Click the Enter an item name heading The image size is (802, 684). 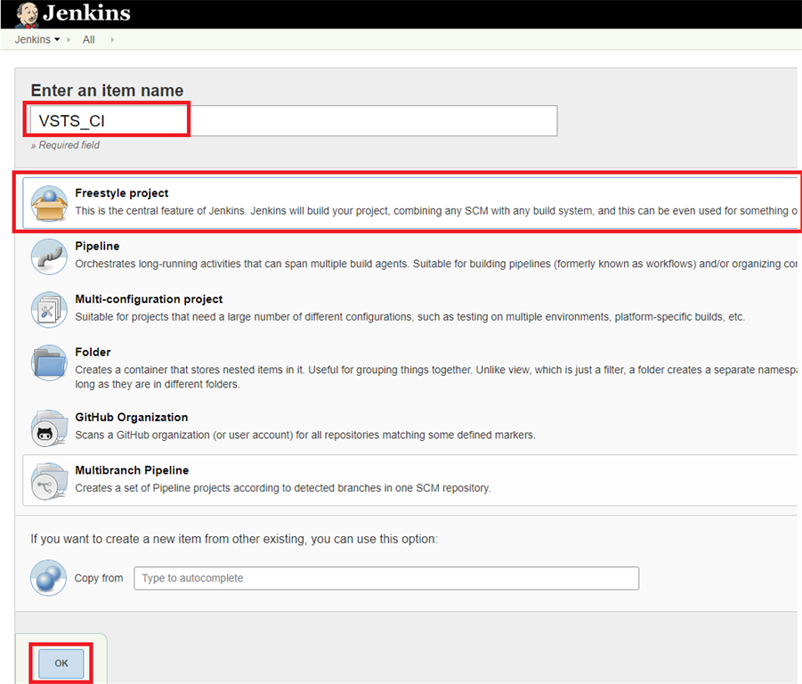point(107,91)
